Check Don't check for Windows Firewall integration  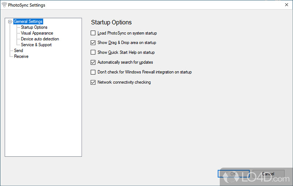pyautogui.click(x=93, y=72)
